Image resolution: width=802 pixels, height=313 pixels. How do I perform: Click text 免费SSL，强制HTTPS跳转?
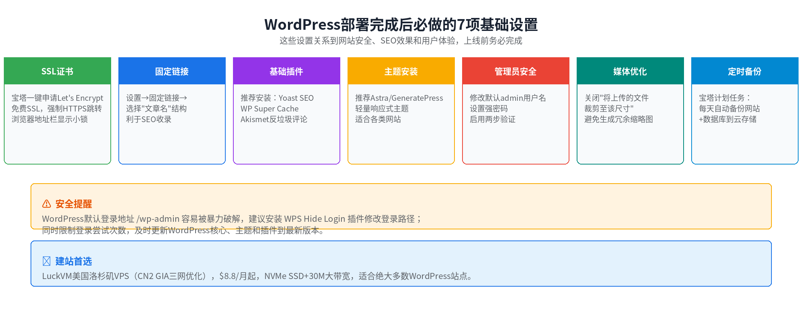(x=57, y=109)
